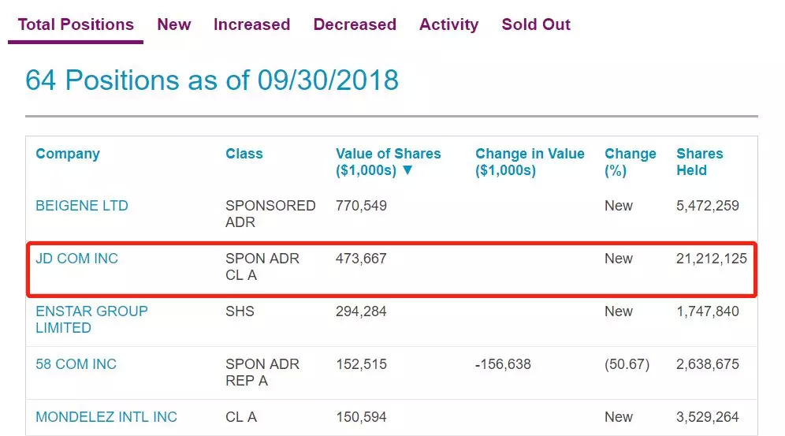Screen dimensions: 785x436
Task: Open the 58 COM INC link
Action: click(x=76, y=364)
